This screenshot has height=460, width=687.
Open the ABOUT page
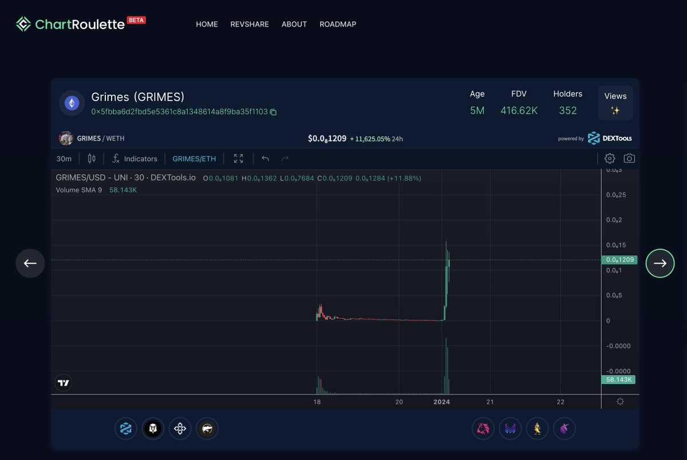294,24
